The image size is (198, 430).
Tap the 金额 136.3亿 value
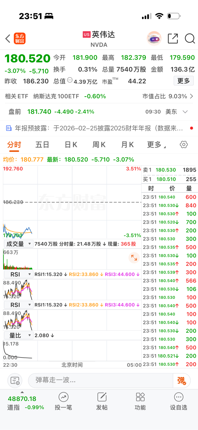(x=183, y=70)
